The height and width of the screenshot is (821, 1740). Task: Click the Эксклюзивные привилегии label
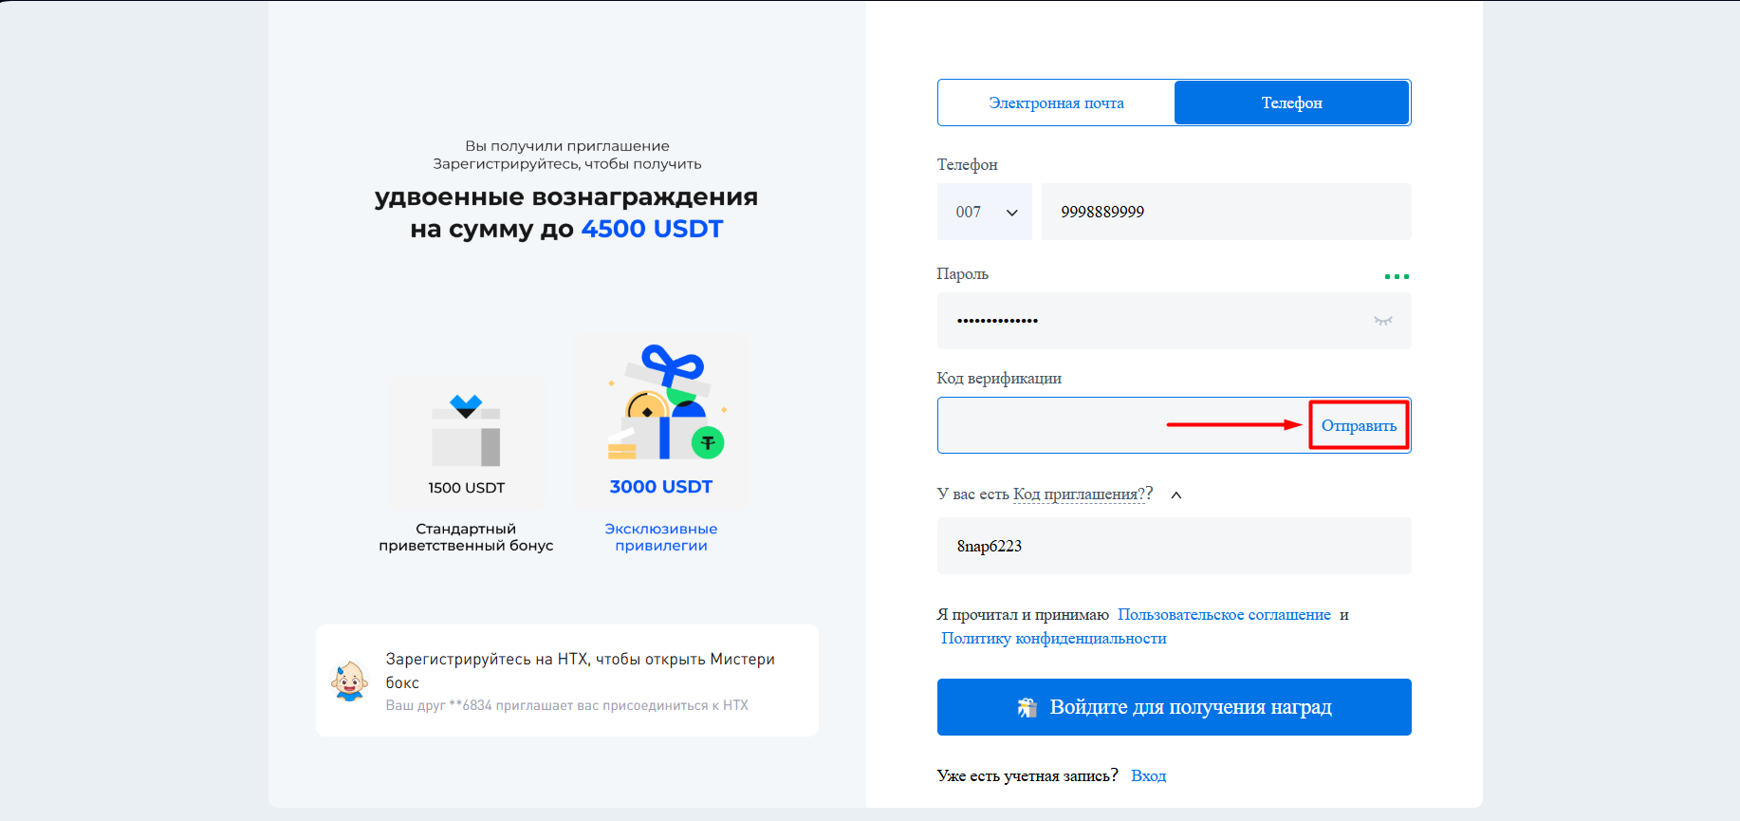(x=661, y=537)
